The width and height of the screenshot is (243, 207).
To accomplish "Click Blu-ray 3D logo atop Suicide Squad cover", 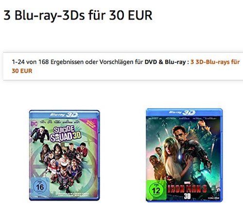I will (64, 115).
